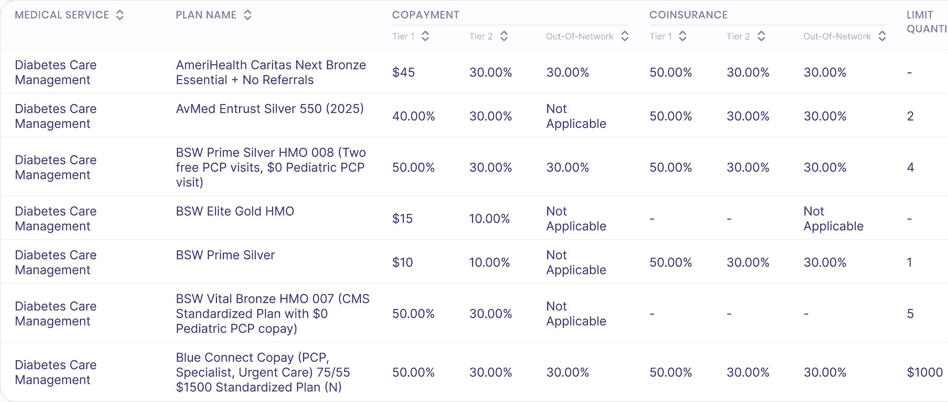Click Copayment Out-Of-Network header label
The width and height of the screenshot is (948, 402).
579,37
